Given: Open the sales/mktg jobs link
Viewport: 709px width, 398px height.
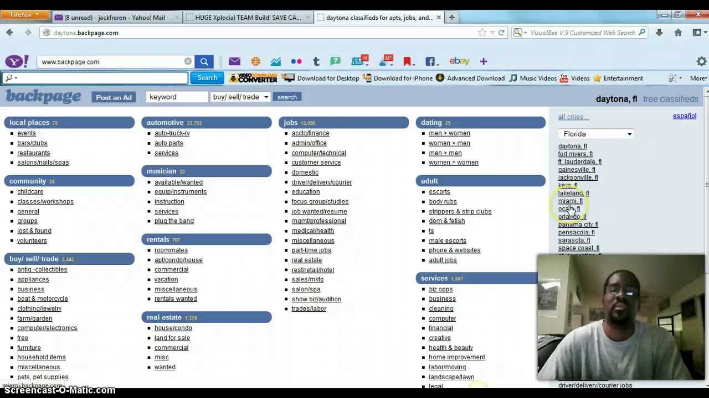Looking at the screenshot, I should [x=307, y=279].
